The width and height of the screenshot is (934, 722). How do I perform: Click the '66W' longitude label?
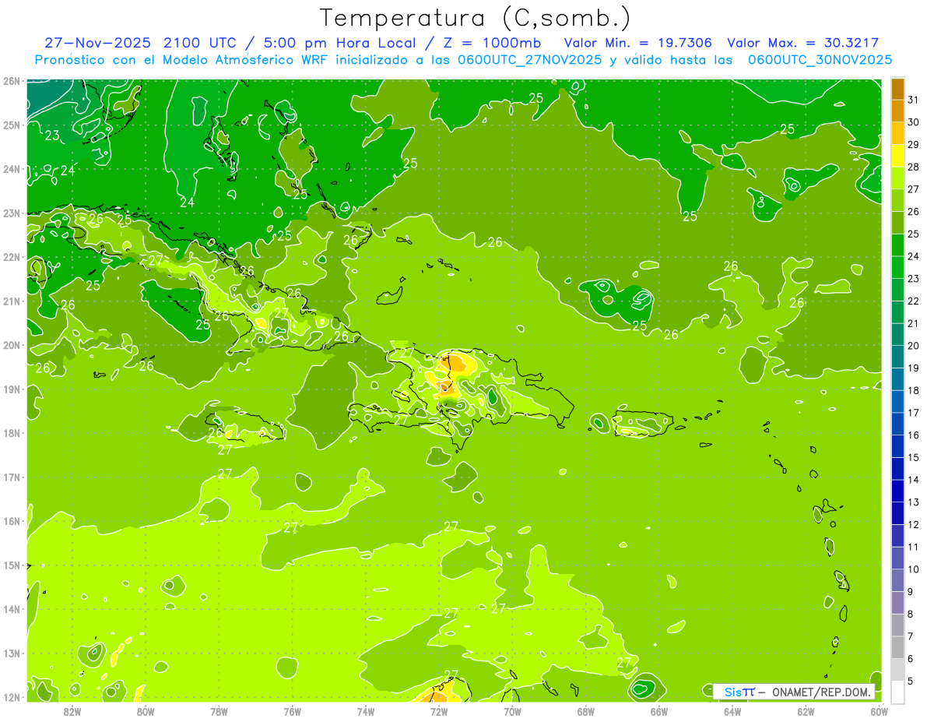[x=658, y=711]
